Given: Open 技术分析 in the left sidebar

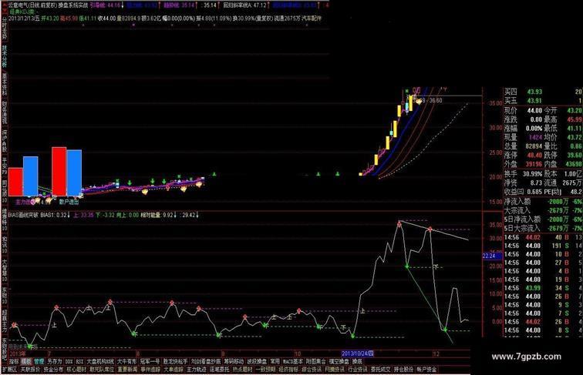Looking at the screenshot, I should click(x=5, y=55).
